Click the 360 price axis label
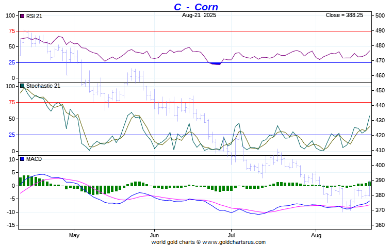Screen dimensions: 392x245 click(x=380, y=225)
